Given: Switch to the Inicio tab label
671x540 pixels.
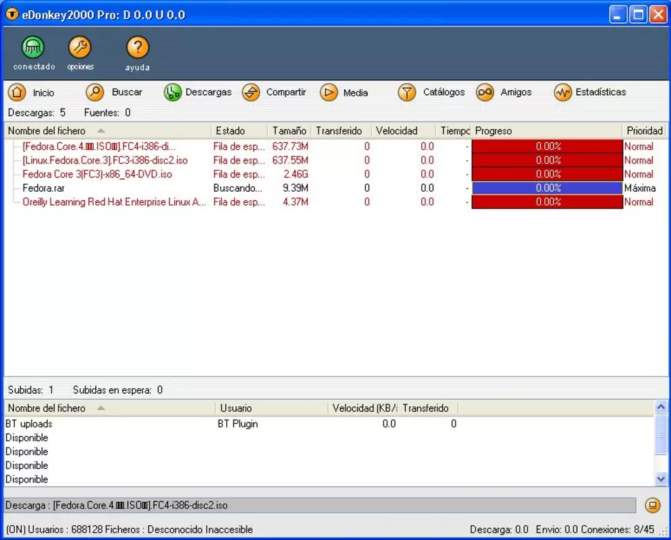Looking at the screenshot, I should click(x=44, y=92).
